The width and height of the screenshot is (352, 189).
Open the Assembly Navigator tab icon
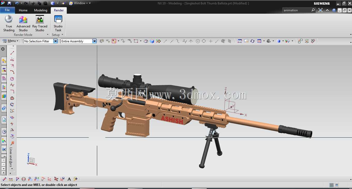click(4, 61)
